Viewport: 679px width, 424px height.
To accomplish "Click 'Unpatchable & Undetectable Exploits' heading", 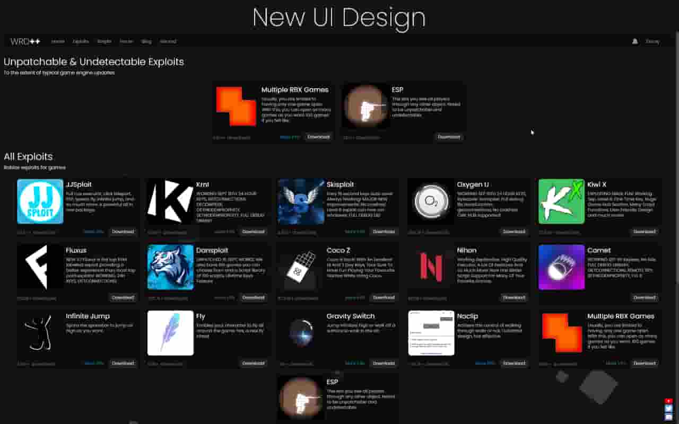I will point(94,61).
